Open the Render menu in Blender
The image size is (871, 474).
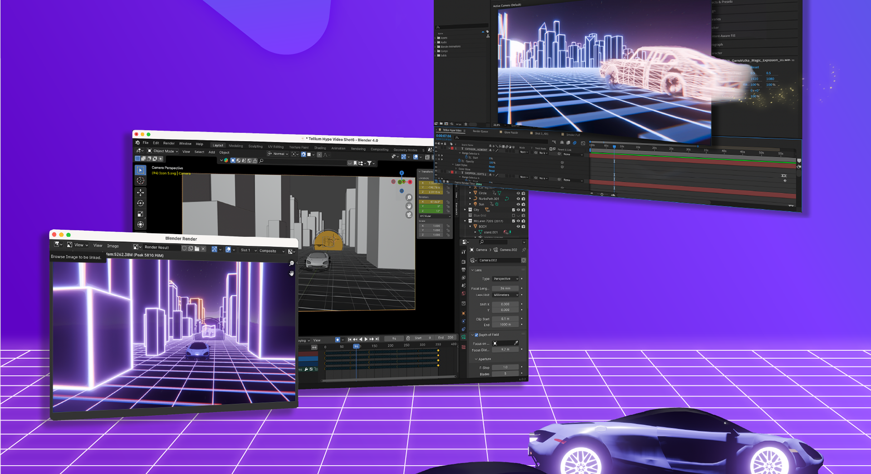point(169,143)
